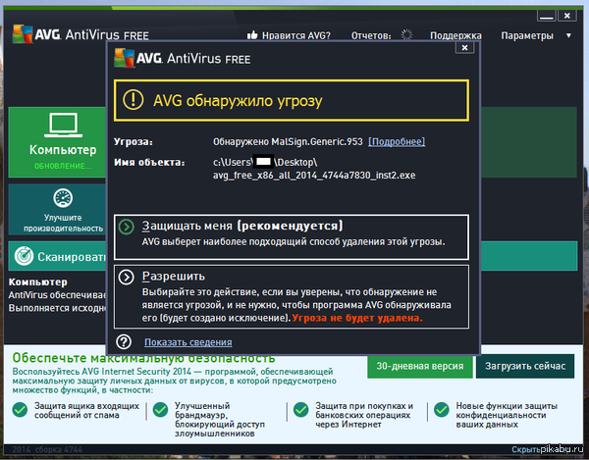The height and width of the screenshot is (460, 589).
Task: Click the red Угроза не будет удалена warning text
Action: [357, 318]
